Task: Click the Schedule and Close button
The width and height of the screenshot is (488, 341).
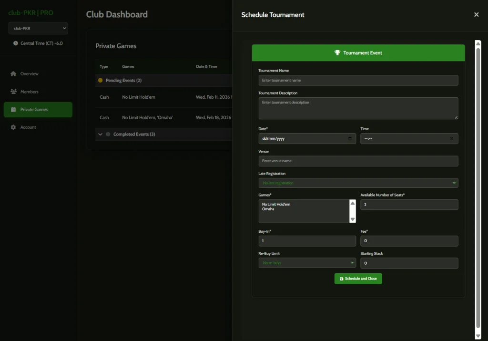Action: [x=358, y=279]
